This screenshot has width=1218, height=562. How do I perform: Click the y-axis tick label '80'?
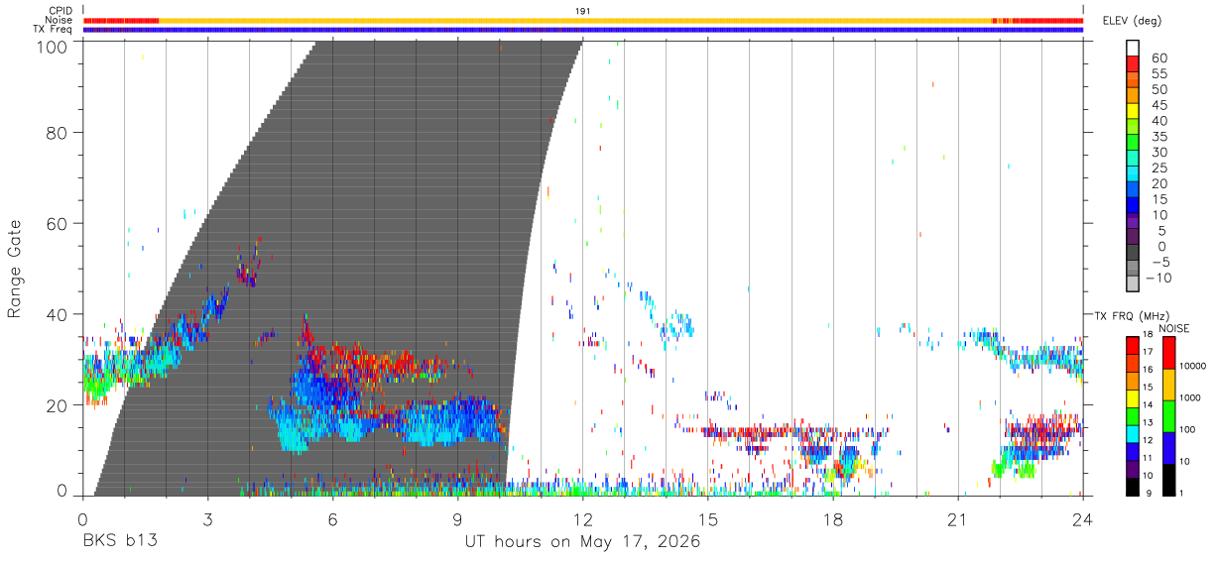(58, 132)
